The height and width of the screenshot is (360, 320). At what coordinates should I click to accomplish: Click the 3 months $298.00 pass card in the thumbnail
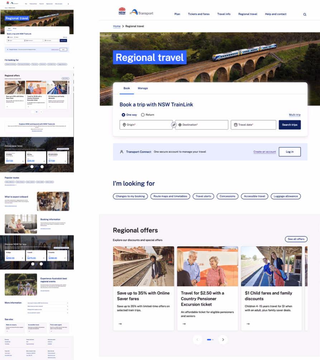(x=57, y=255)
